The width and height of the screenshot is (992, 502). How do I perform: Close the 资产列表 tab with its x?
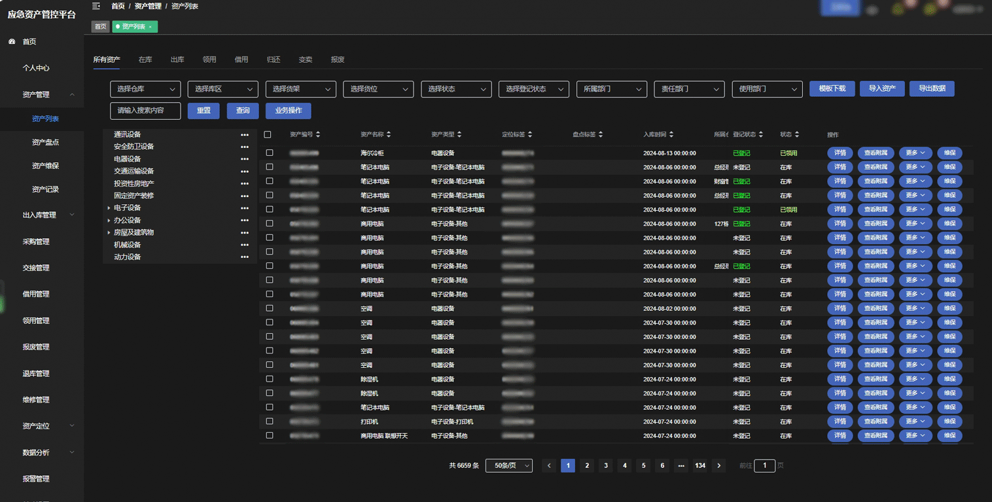[151, 27]
